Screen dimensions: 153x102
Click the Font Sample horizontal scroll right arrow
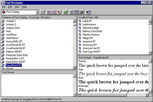147,95
